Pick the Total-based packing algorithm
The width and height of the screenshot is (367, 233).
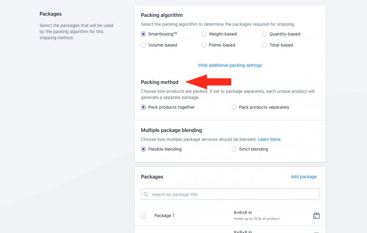(264, 45)
